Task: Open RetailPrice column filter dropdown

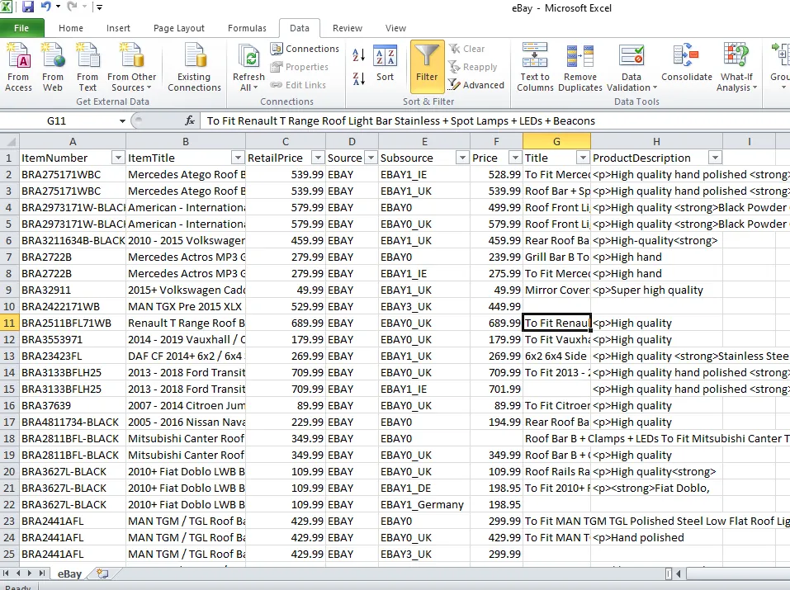Action: 318,158
